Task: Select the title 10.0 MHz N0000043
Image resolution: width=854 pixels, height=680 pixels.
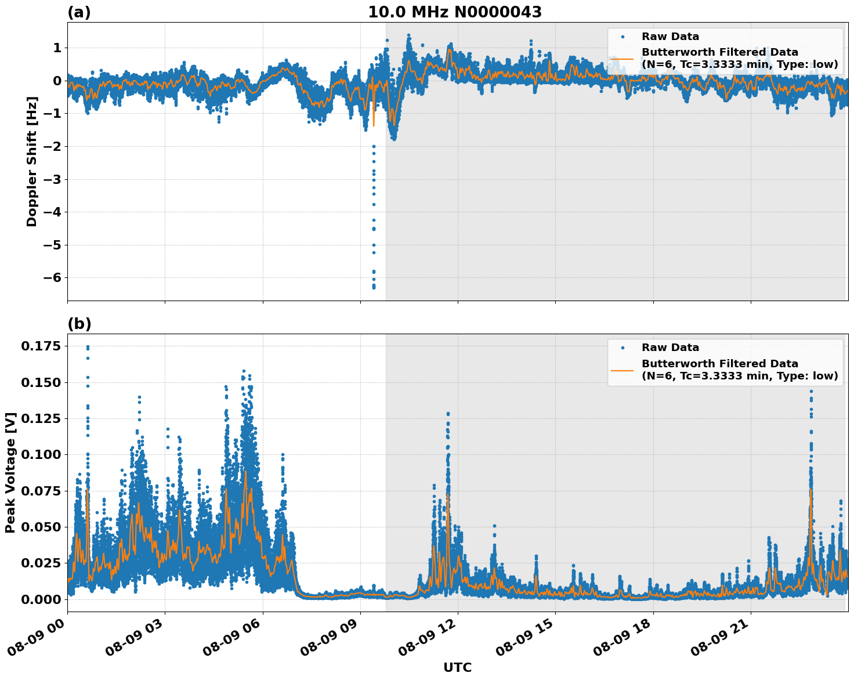Action: [456, 12]
